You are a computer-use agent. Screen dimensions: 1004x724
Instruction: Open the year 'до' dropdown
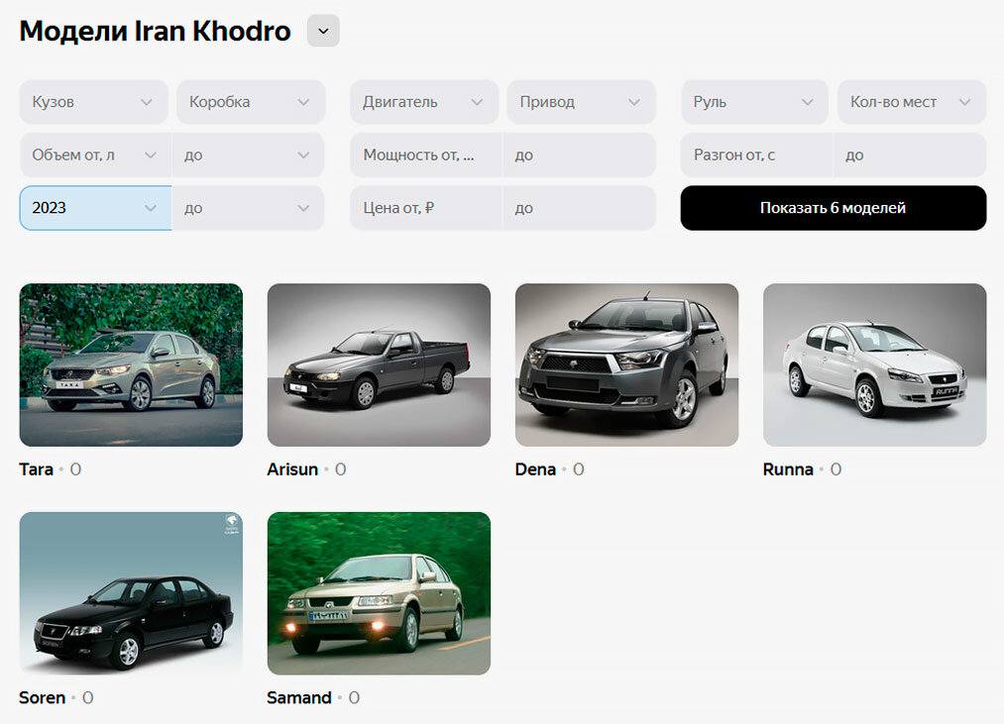tap(248, 208)
